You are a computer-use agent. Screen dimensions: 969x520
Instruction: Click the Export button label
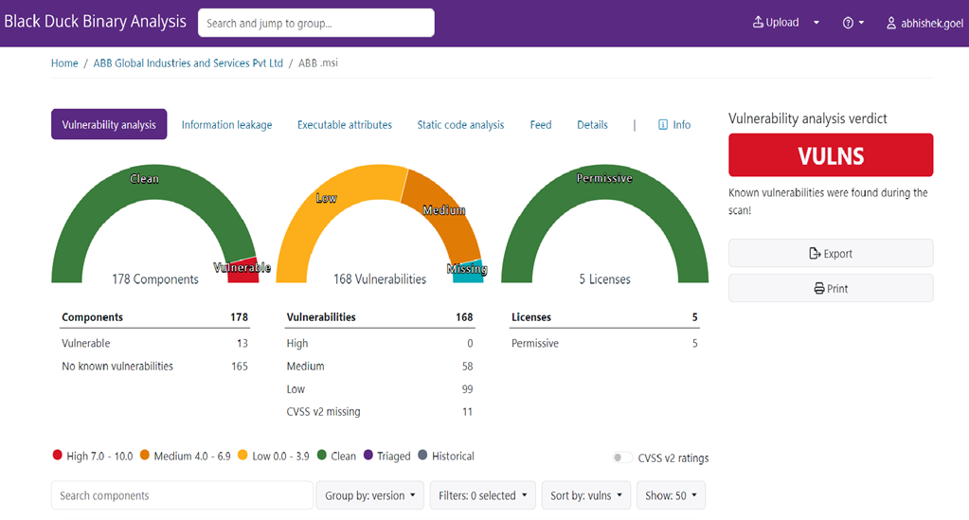pyautogui.click(x=837, y=254)
